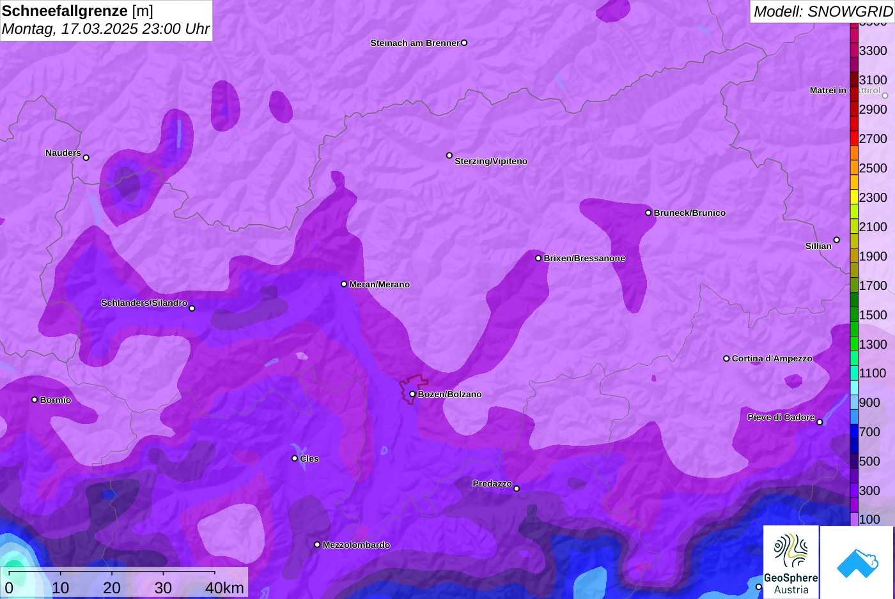Click the Mezzolombardo marker dot
The height and width of the screenshot is (599, 895).
pyautogui.click(x=317, y=545)
